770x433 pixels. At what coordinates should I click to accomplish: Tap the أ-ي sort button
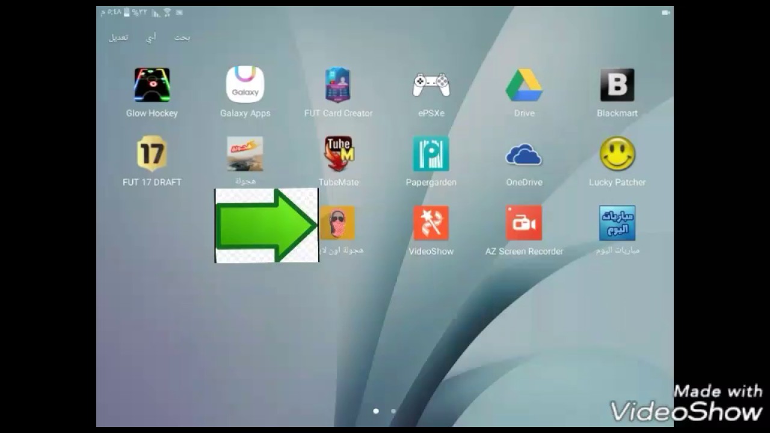[151, 37]
